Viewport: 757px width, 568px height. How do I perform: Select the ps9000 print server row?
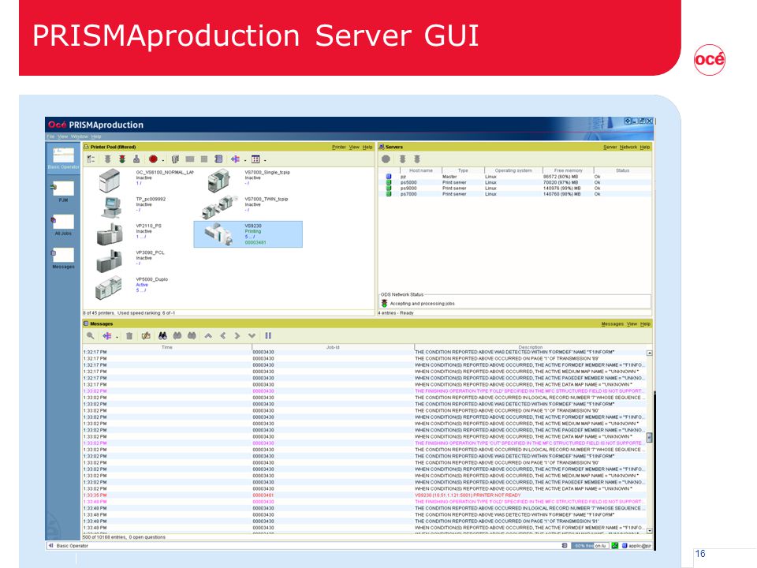point(515,189)
